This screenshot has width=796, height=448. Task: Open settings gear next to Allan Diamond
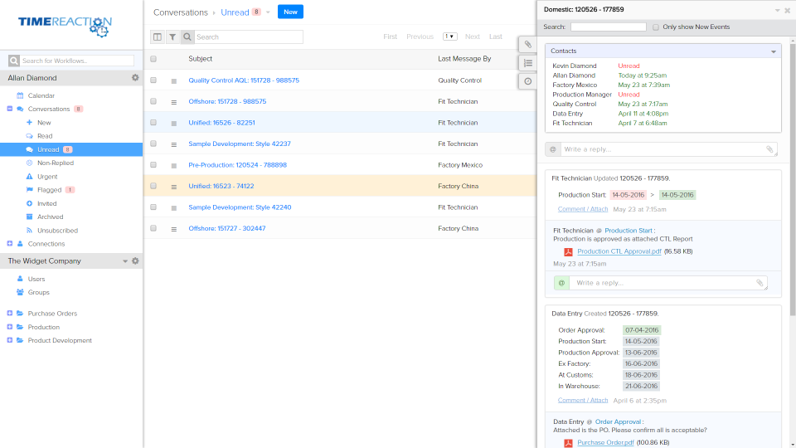[x=135, y=78]
